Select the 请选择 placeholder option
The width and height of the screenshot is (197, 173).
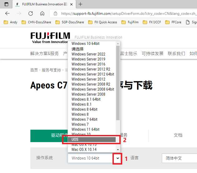(92, 49)
